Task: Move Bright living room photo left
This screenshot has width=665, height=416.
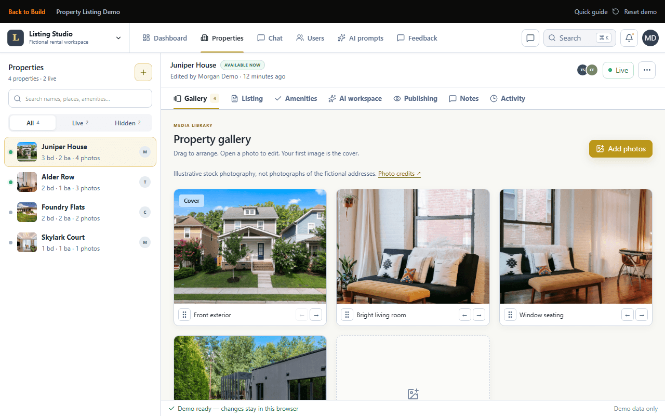Action: click(465, 315)
